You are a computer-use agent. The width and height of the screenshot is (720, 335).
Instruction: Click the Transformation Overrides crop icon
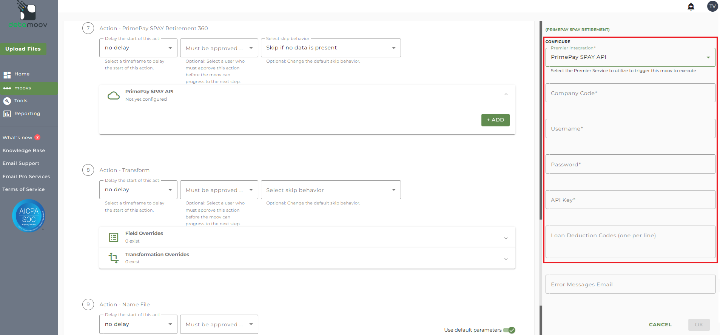[114, 258]
